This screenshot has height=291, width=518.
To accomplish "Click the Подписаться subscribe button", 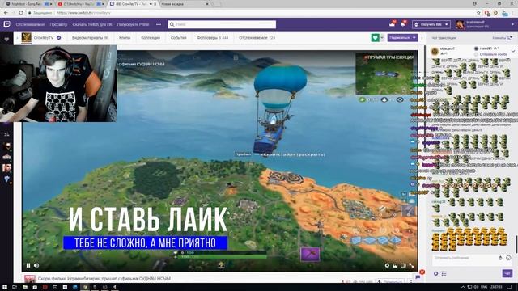I will pyautogui.click(x=402, y=38).
